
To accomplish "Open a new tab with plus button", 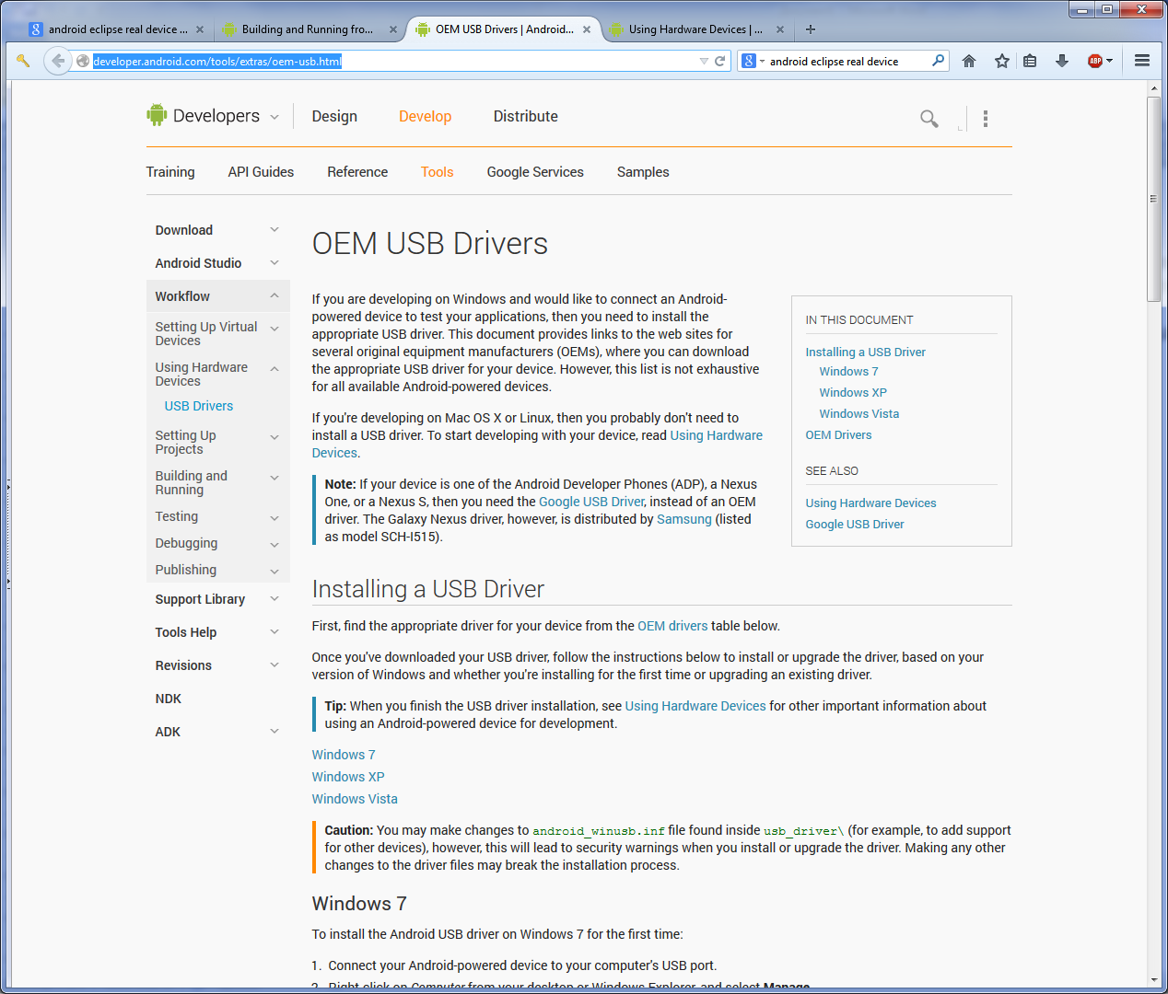I will click(x=811, y=29).
